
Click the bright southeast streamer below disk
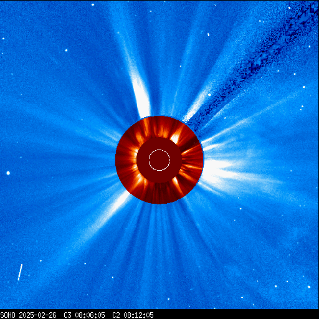point(117,206)
